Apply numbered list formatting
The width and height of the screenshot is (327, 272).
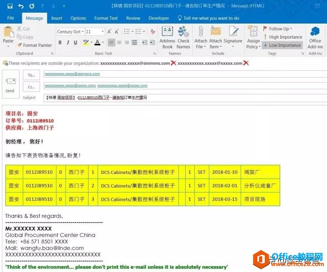tap(138, 31)
